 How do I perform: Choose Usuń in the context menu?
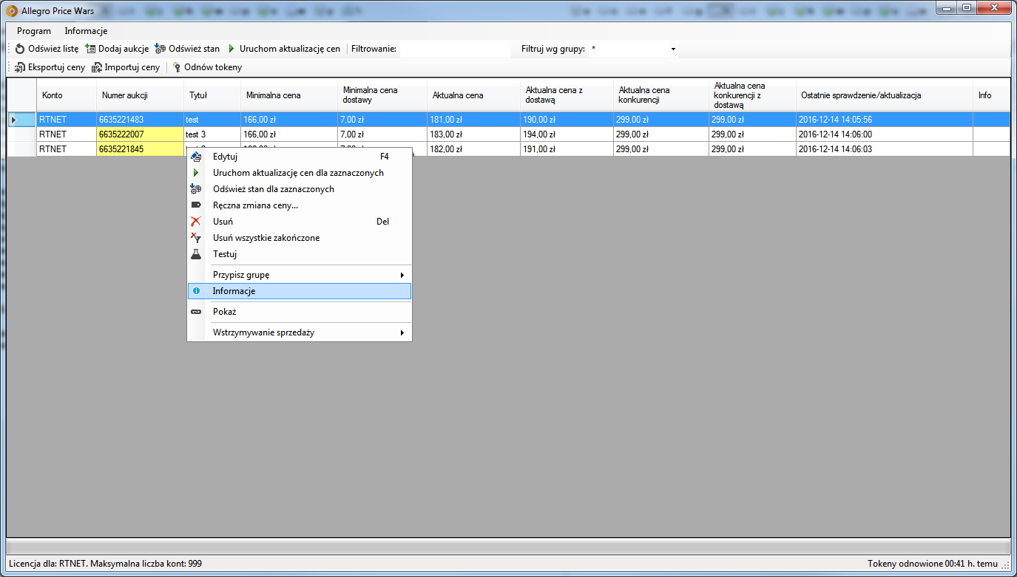pyautogui.click(x=300, y=222)
